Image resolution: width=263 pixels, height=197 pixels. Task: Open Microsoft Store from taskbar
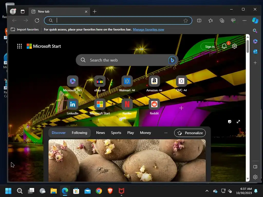pyautogui.click(x=76, y=191)
